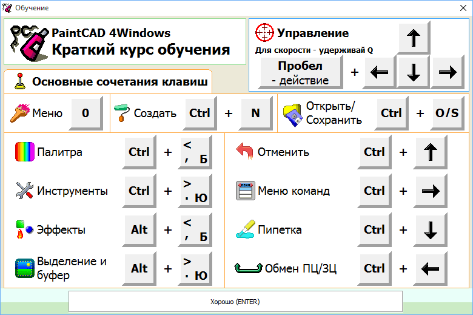Click the Управление heading text
The width and height of the screenshot is (473, 315).
point(313,33)
